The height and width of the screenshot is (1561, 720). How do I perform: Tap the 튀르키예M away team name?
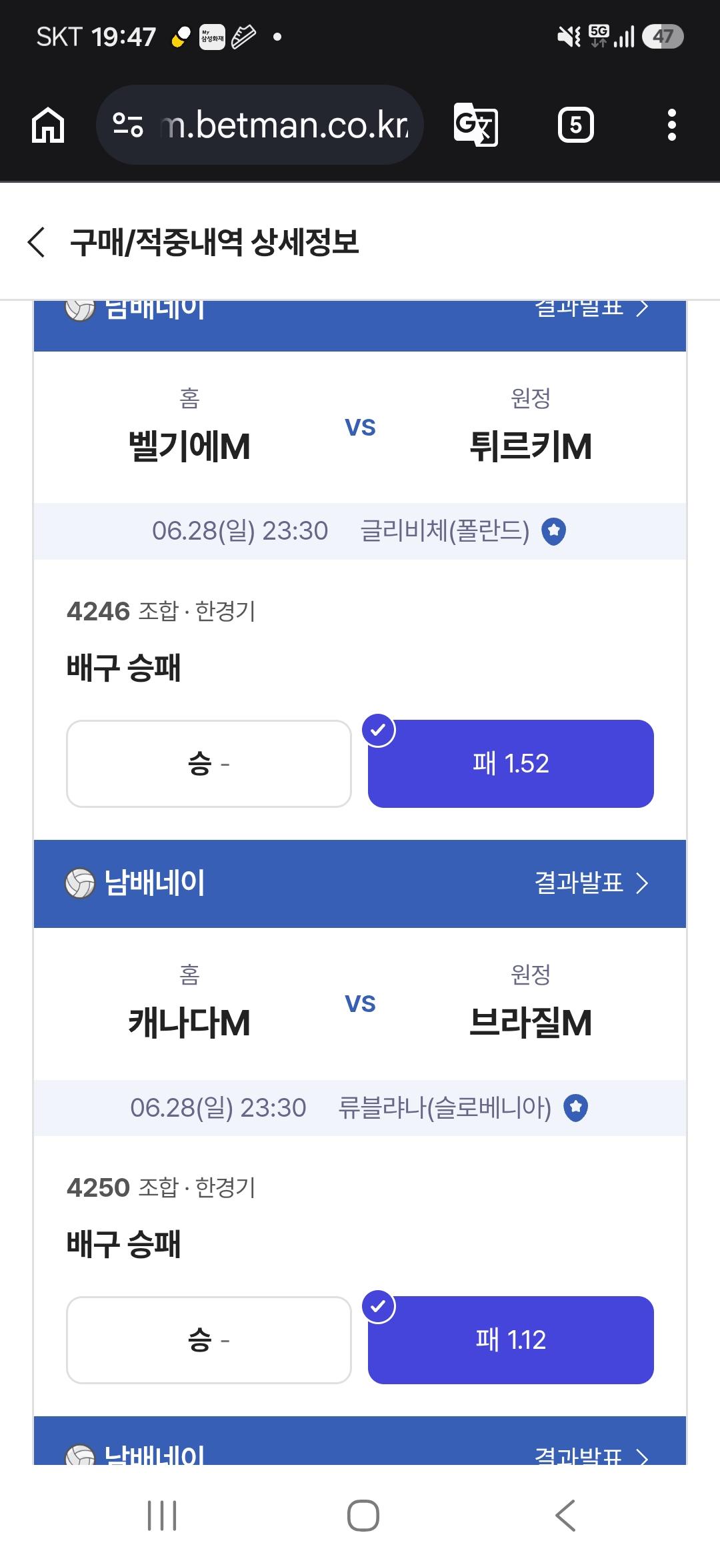coord(531,446)
